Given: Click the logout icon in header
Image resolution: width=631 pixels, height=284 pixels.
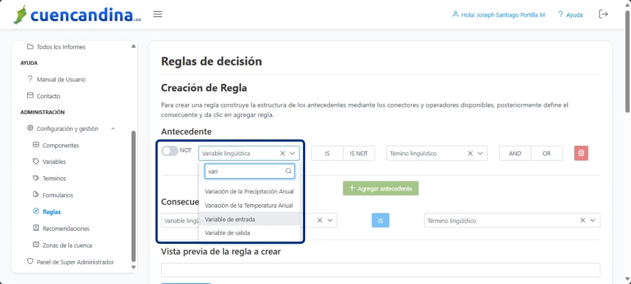Looking at the screenshot, I should (603, 14).
